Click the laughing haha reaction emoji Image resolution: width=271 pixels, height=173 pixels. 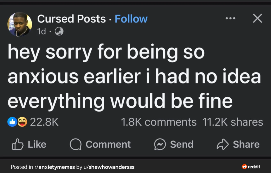[x=22, y=122]
